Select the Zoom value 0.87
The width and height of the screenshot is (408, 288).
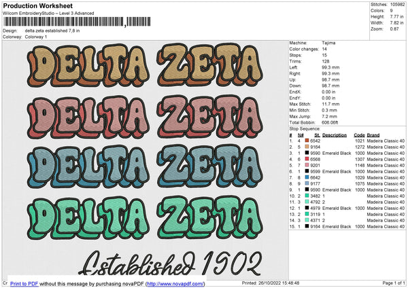point(394,29)
